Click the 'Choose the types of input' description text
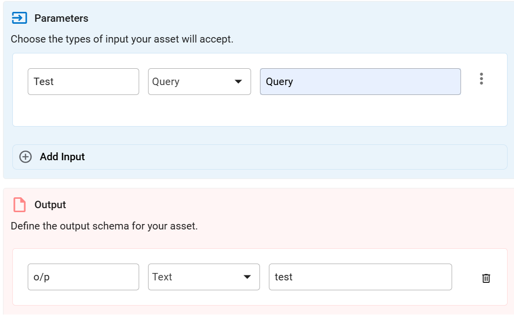The image size is (514, 315). pos(122,39)
